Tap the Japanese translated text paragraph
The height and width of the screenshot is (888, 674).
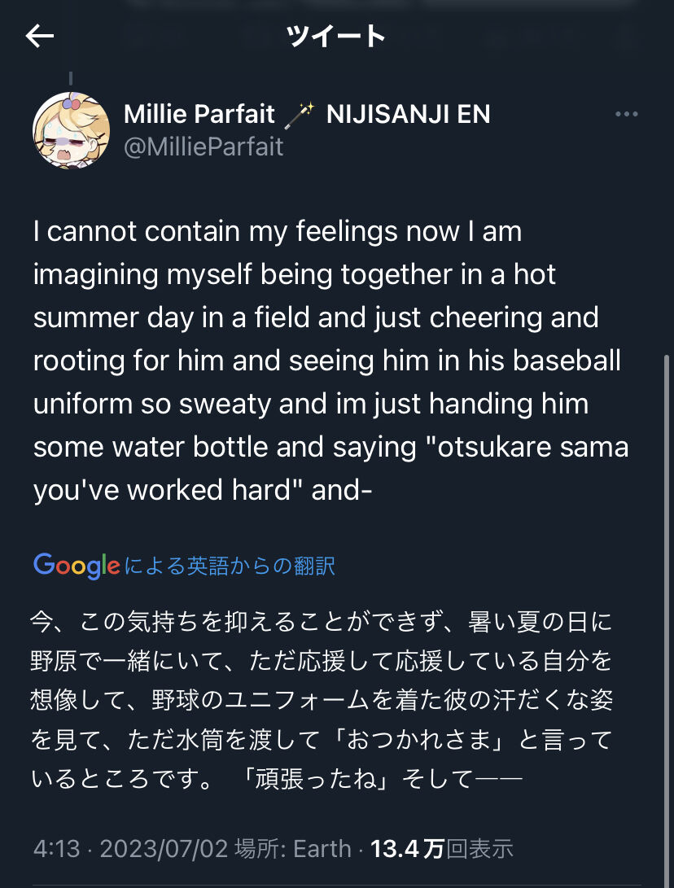point(322,701)
